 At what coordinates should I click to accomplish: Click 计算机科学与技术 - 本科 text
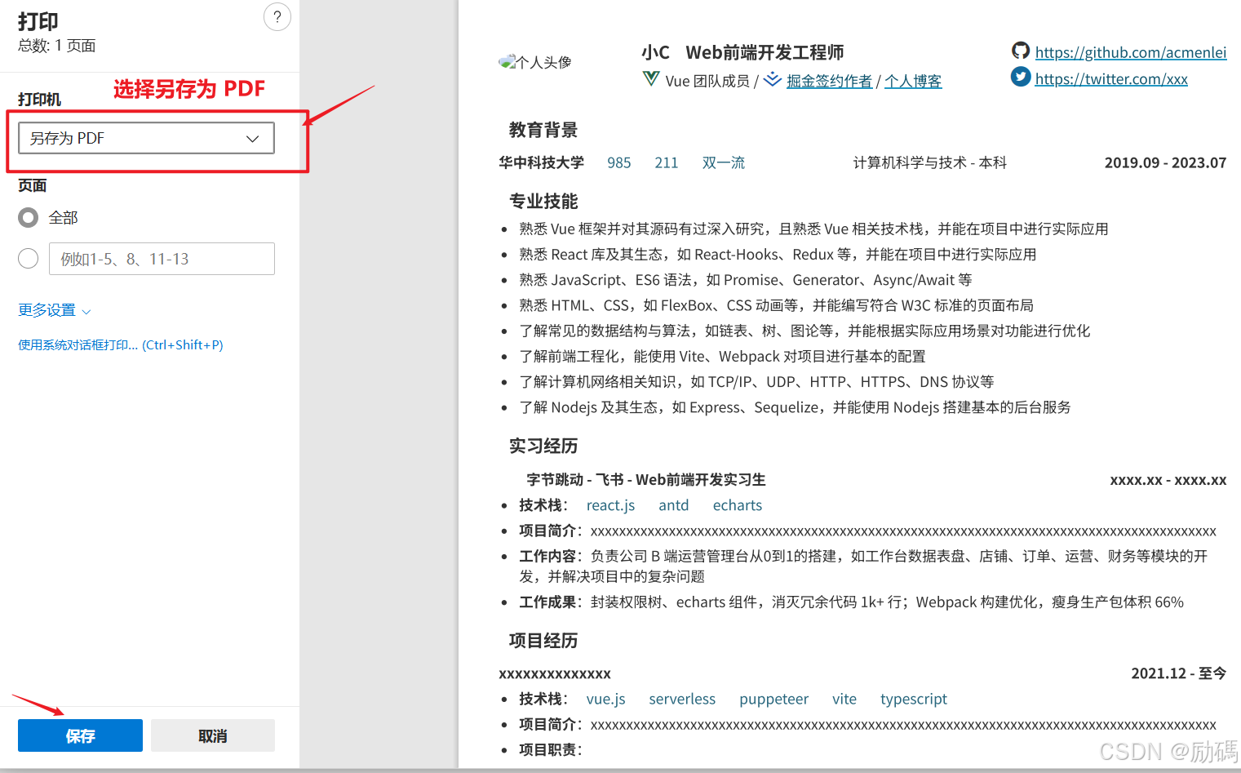(930, 162)
